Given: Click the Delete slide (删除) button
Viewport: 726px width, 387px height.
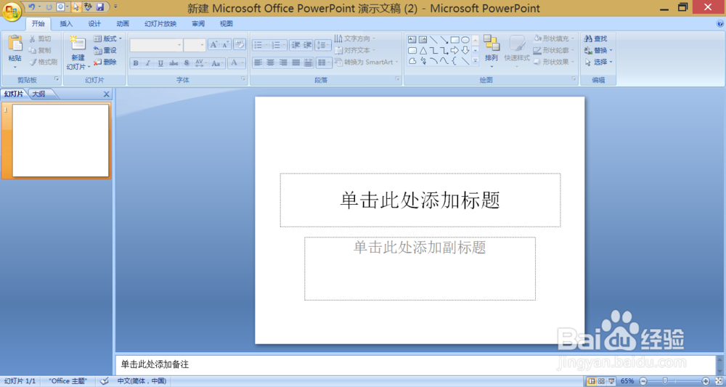Looking at the screenshot, I should click(105, 62).
